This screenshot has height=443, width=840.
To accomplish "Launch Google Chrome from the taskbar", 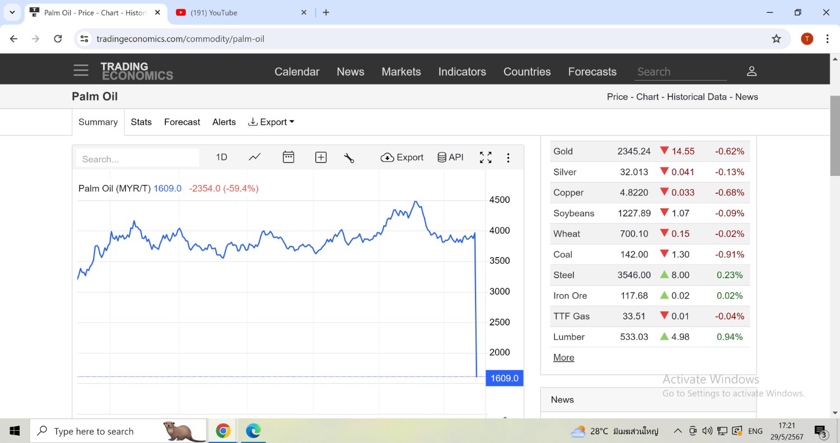I will point(223,431).
